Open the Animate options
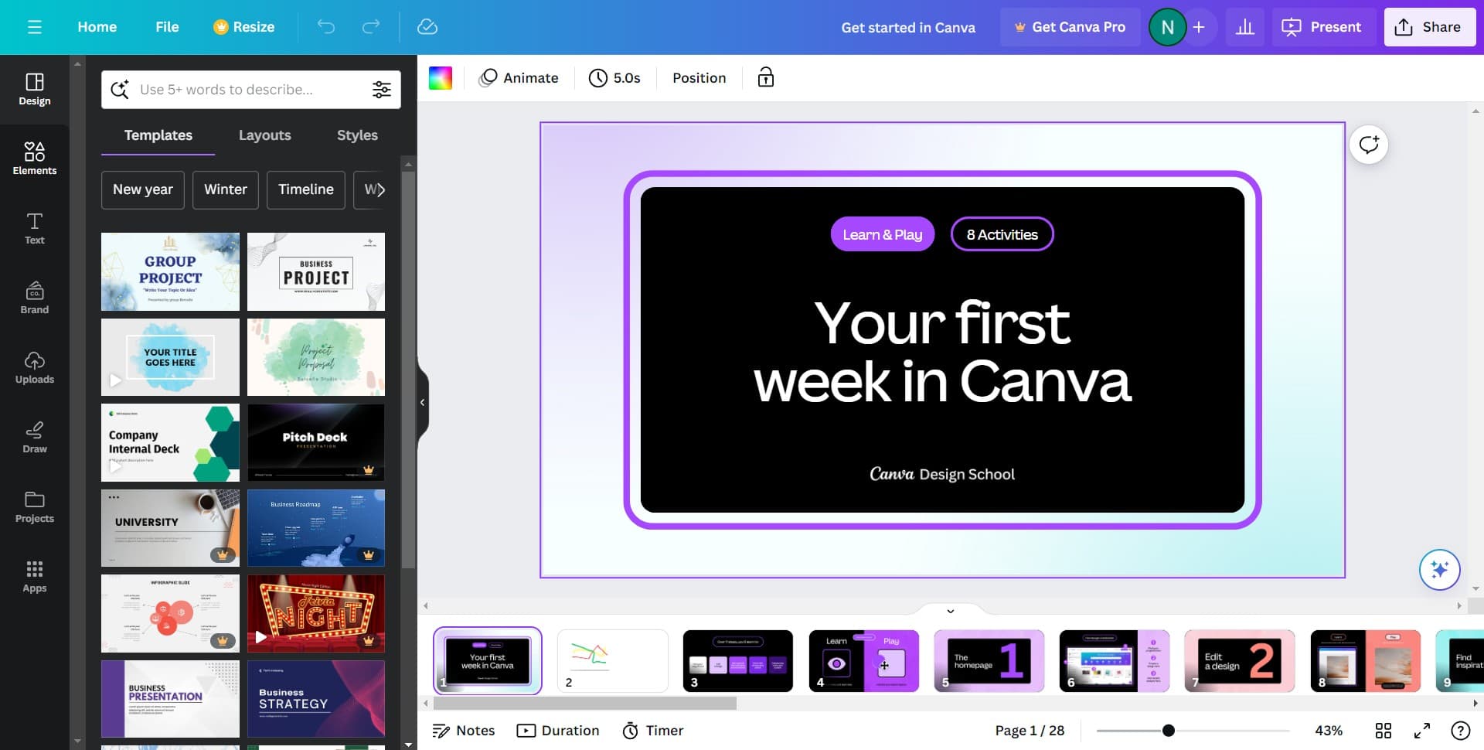 [519, 77]
